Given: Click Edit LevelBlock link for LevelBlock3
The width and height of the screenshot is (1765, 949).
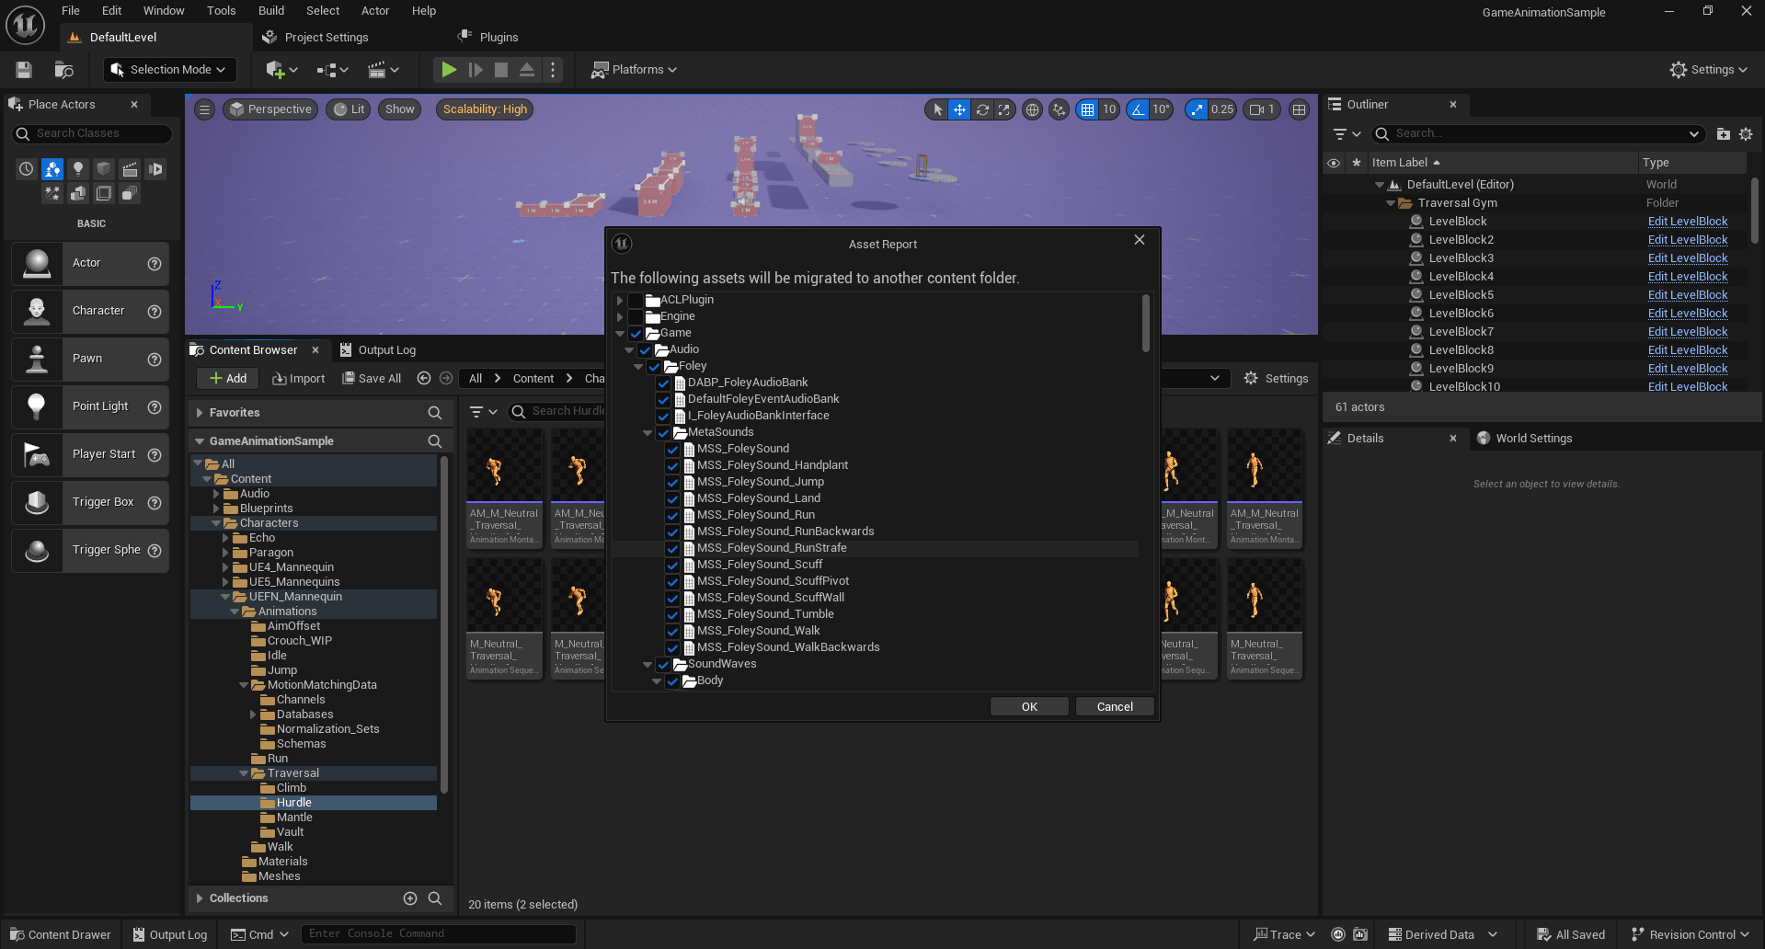Looking at the screenshot, I should pos(1688,258).
